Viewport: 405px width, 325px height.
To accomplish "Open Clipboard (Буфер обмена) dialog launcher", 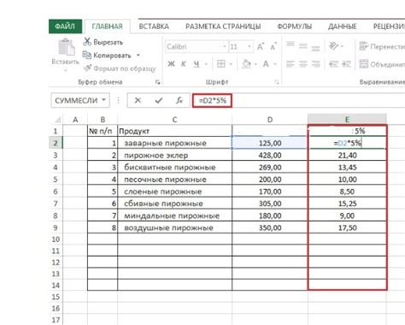I will pyautogui.click(x=158, y=82).
